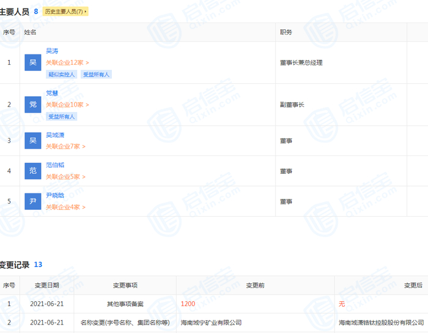Click the 姓名 column header
This screenshot has height=333, width=428.
tap(30, 32)
